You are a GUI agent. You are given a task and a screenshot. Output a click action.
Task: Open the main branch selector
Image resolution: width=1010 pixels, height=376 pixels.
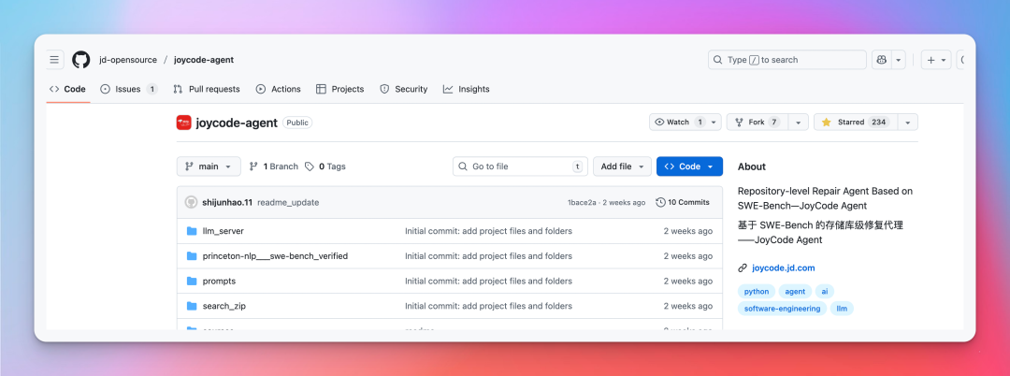click(209, 166)
